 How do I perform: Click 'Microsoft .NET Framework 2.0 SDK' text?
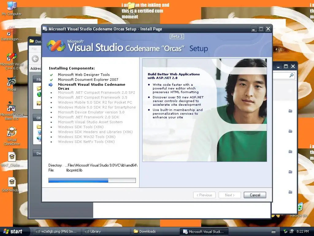pos(89,117)
